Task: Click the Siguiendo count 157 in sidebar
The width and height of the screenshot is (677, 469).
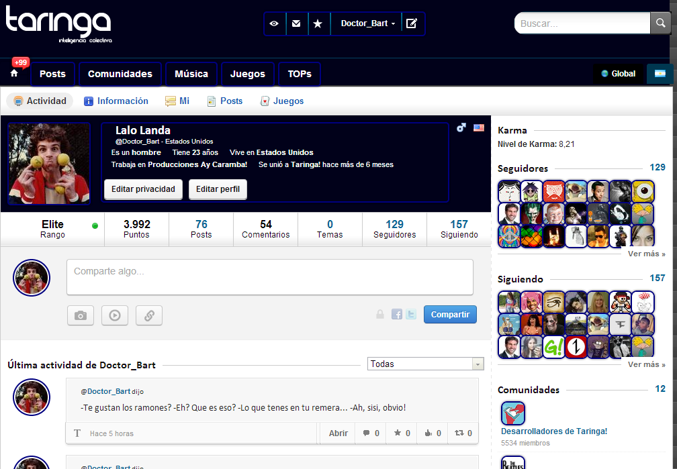Action: click(657, 278)
